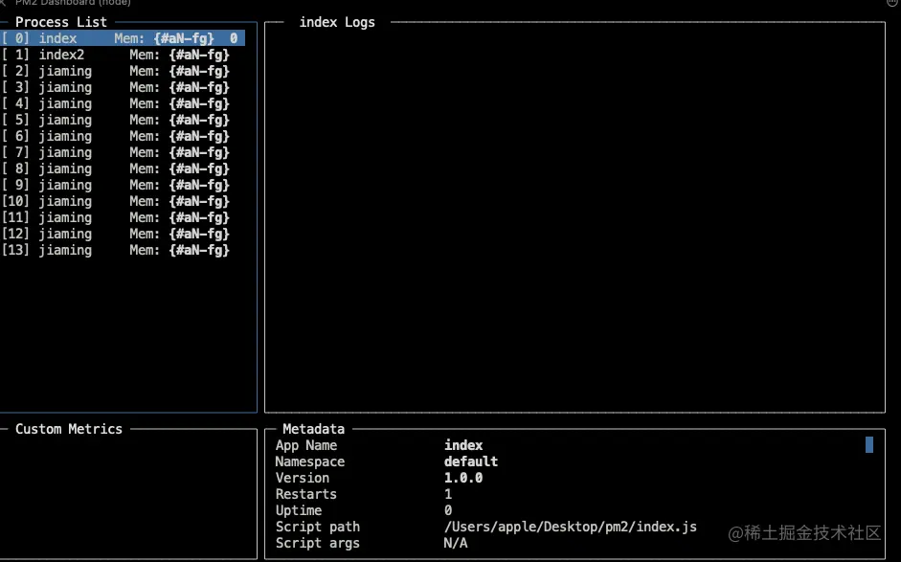Pick the jiaming process numbered 4
The width and height of the screenshot is (901, 562).
116,103
